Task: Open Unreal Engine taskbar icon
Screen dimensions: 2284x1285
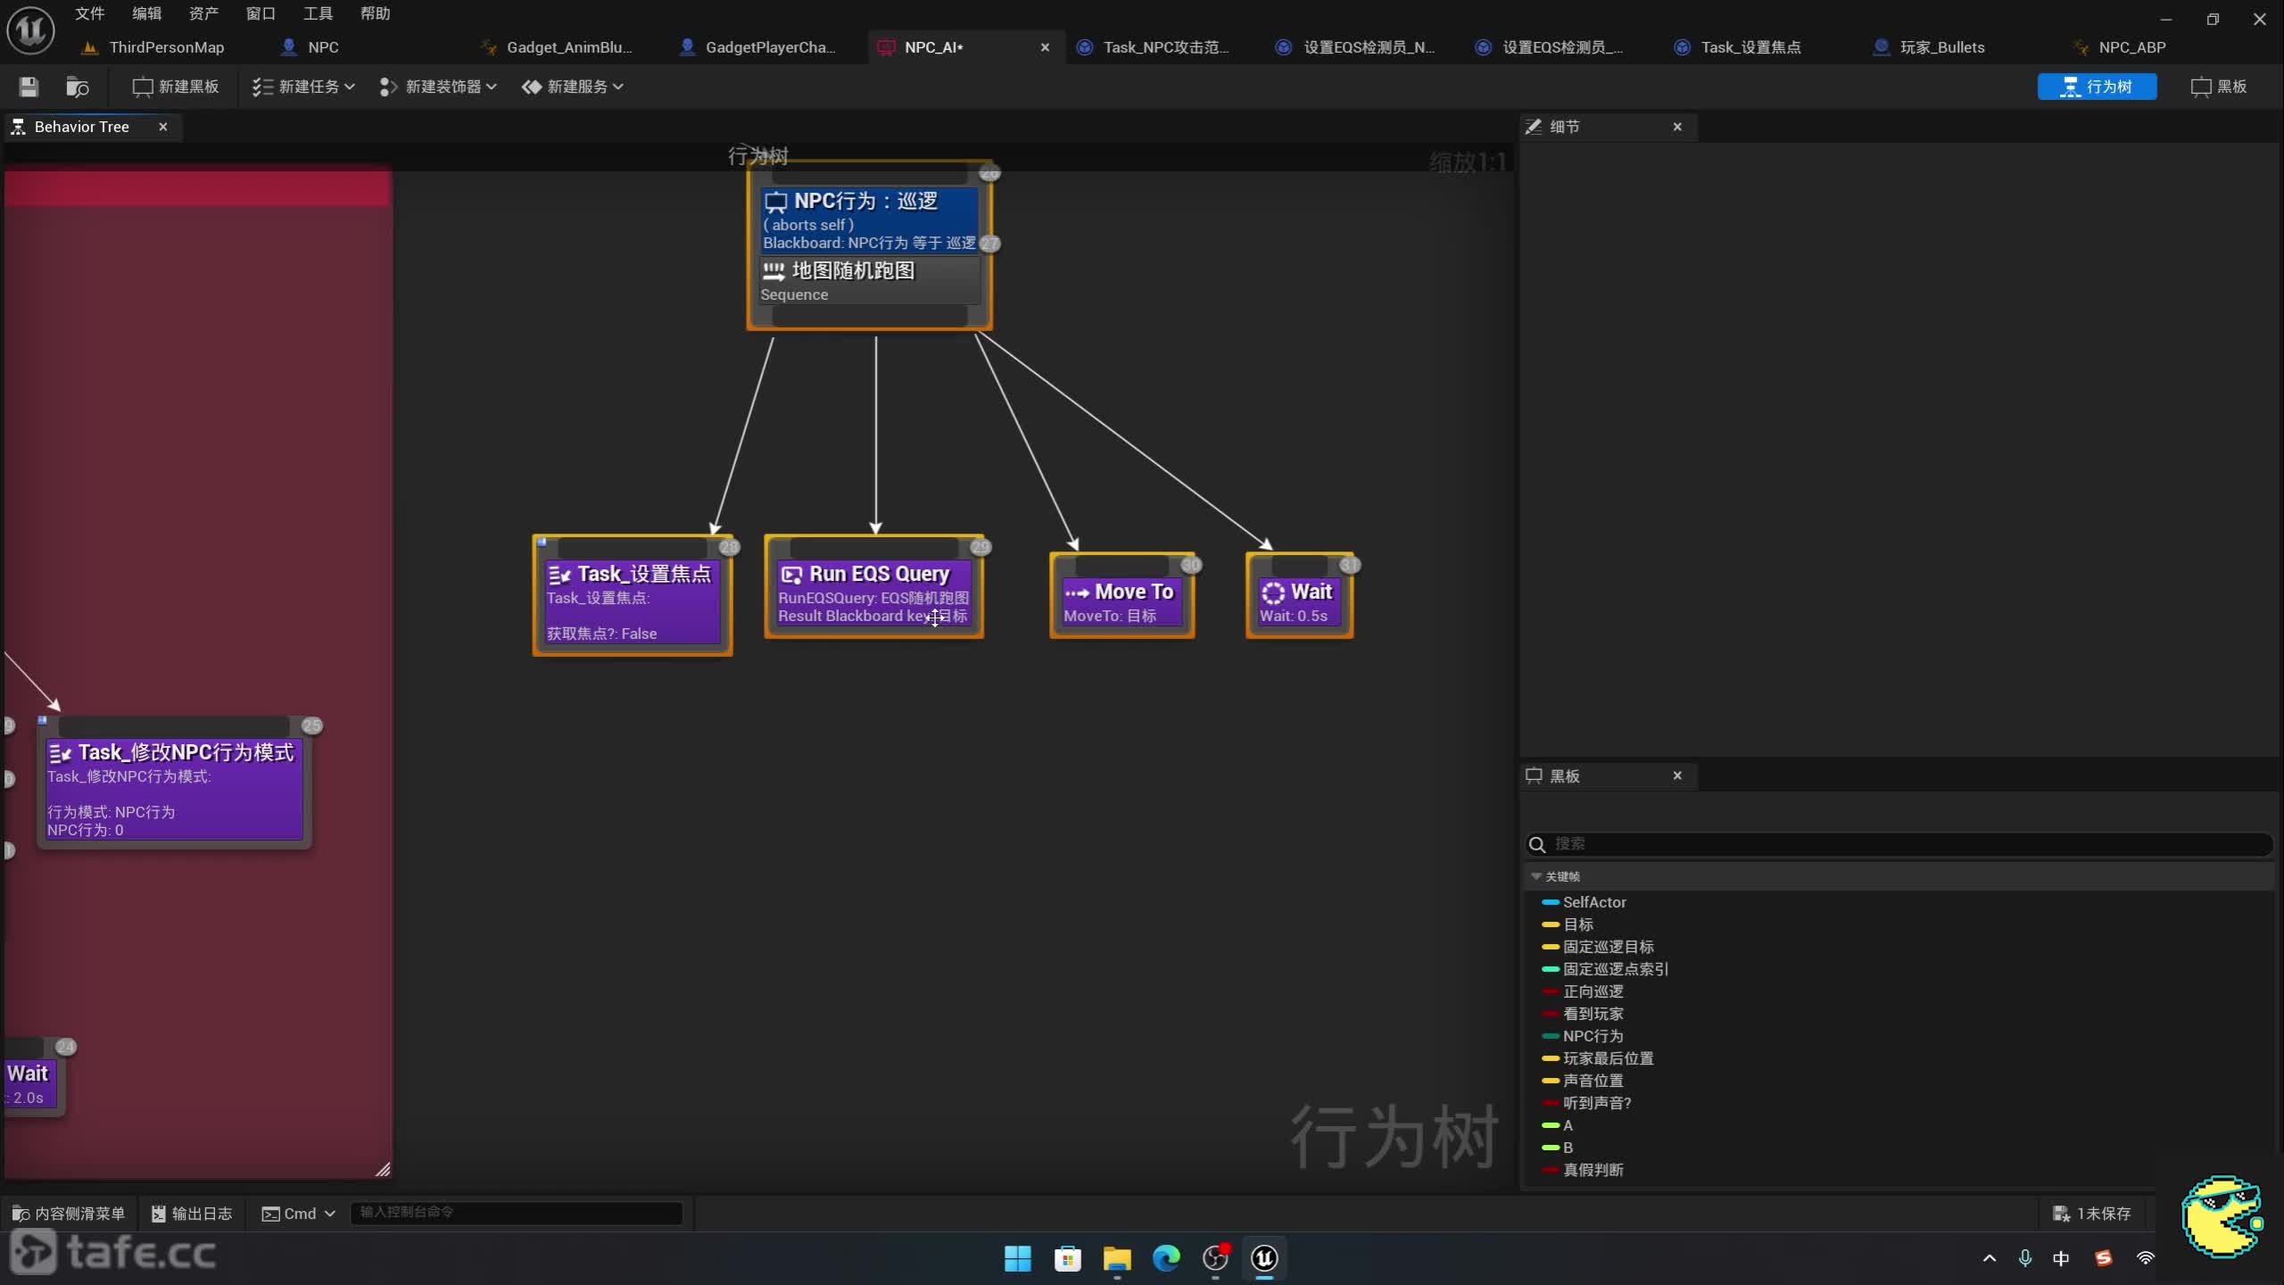Action: click(x=1264, y=1258)
